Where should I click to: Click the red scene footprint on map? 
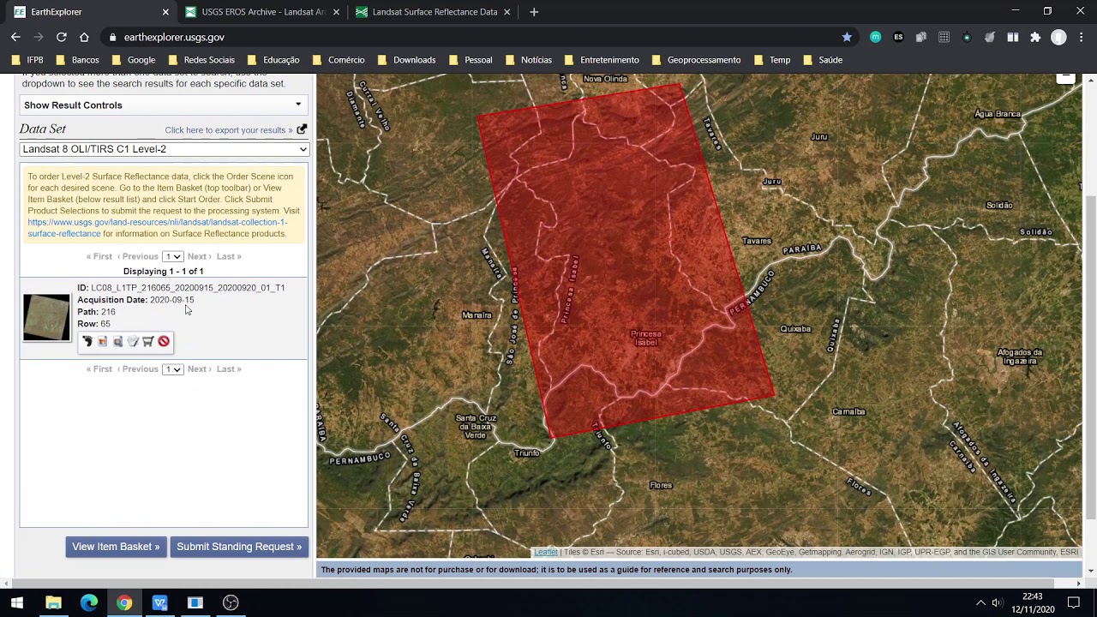(626, 261)
